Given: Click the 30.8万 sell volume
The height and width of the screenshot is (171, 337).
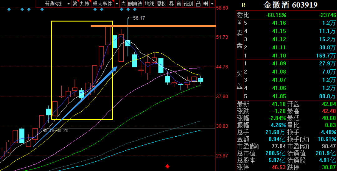Looking at the screenshot, I should [328, 48].
